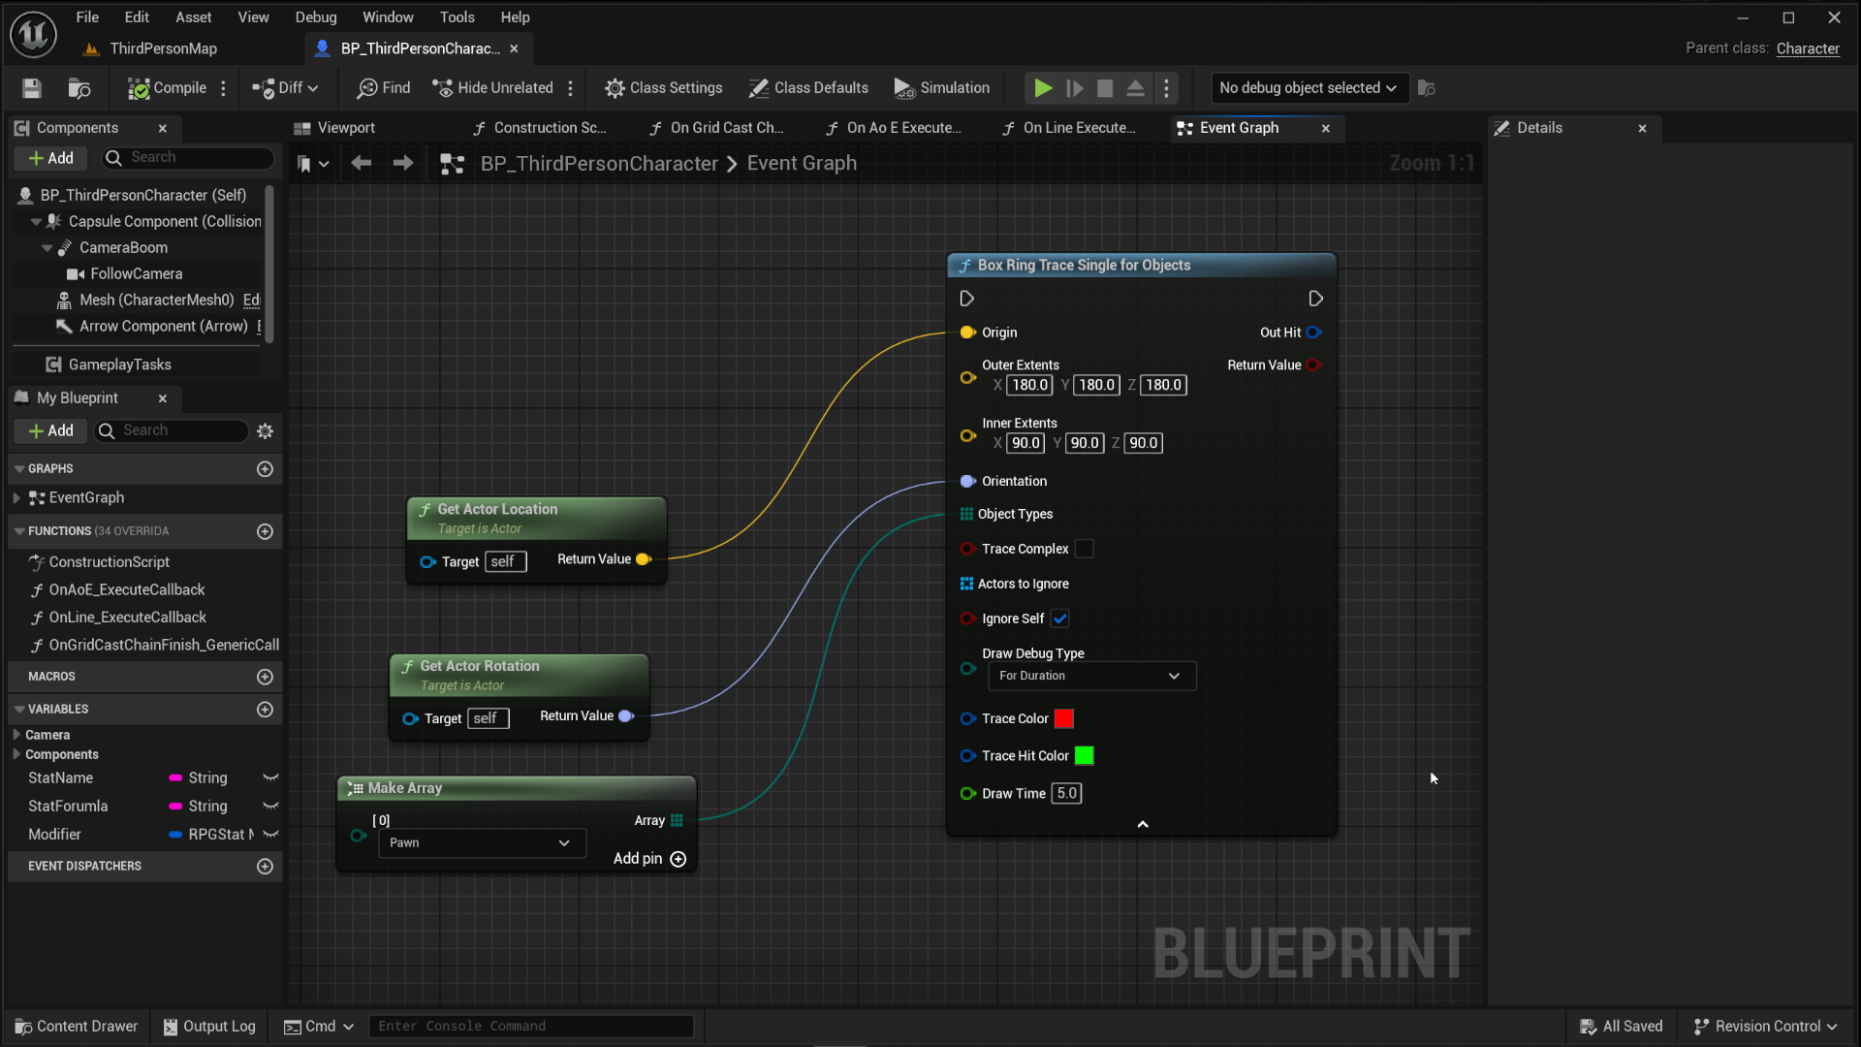Add a new function
This screenshot has width=1861, height=1047.
(265, 531)
